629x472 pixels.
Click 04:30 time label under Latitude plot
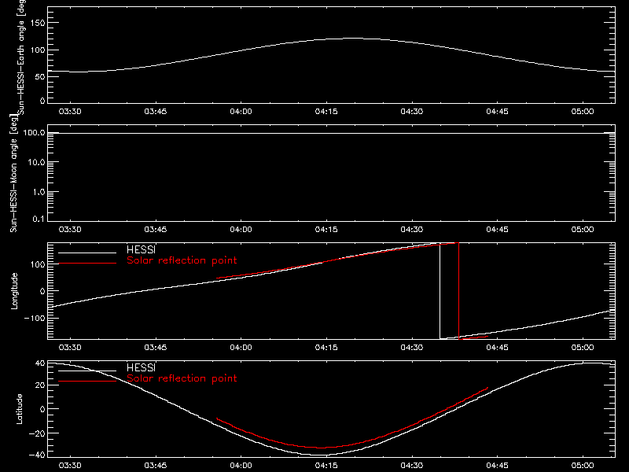click(412, 466)
